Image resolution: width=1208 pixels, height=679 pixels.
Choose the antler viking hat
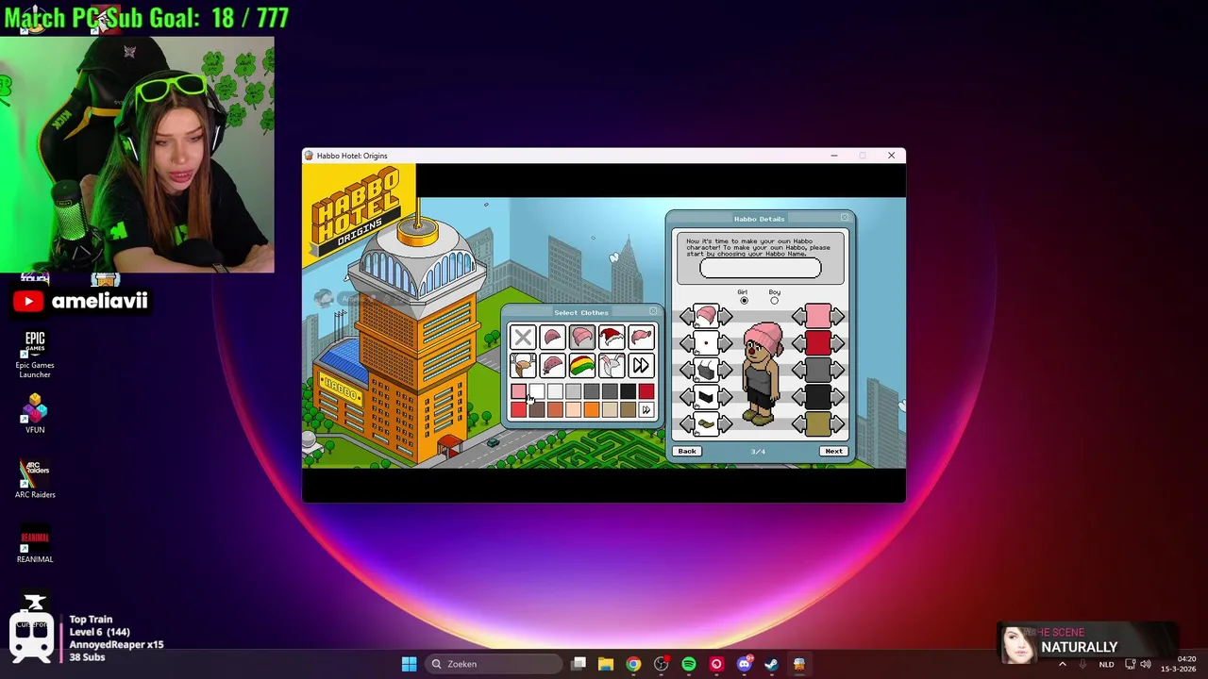click(x=523, y=366)
